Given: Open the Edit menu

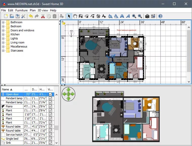Looking at the screenshot, I should click(x=11, y=10).
